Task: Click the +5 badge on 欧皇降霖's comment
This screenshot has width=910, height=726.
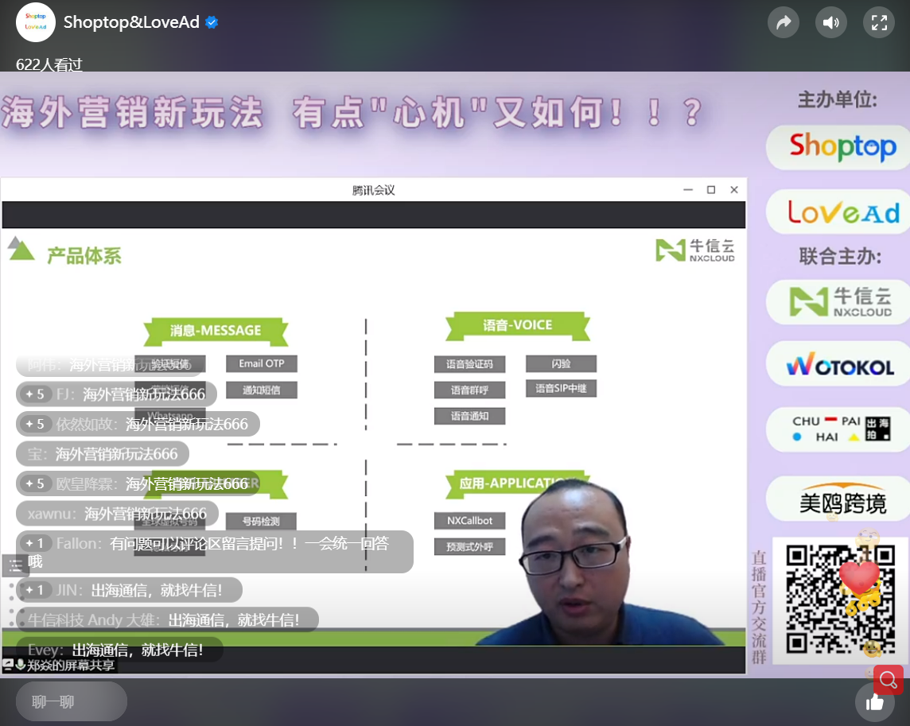Action: click(x=35, y=483)
